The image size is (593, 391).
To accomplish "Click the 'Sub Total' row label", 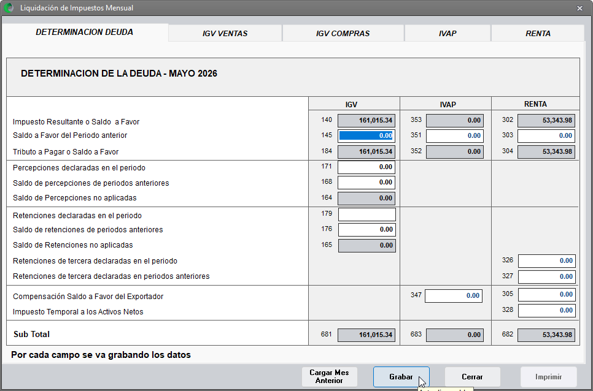I will point(31,334).
